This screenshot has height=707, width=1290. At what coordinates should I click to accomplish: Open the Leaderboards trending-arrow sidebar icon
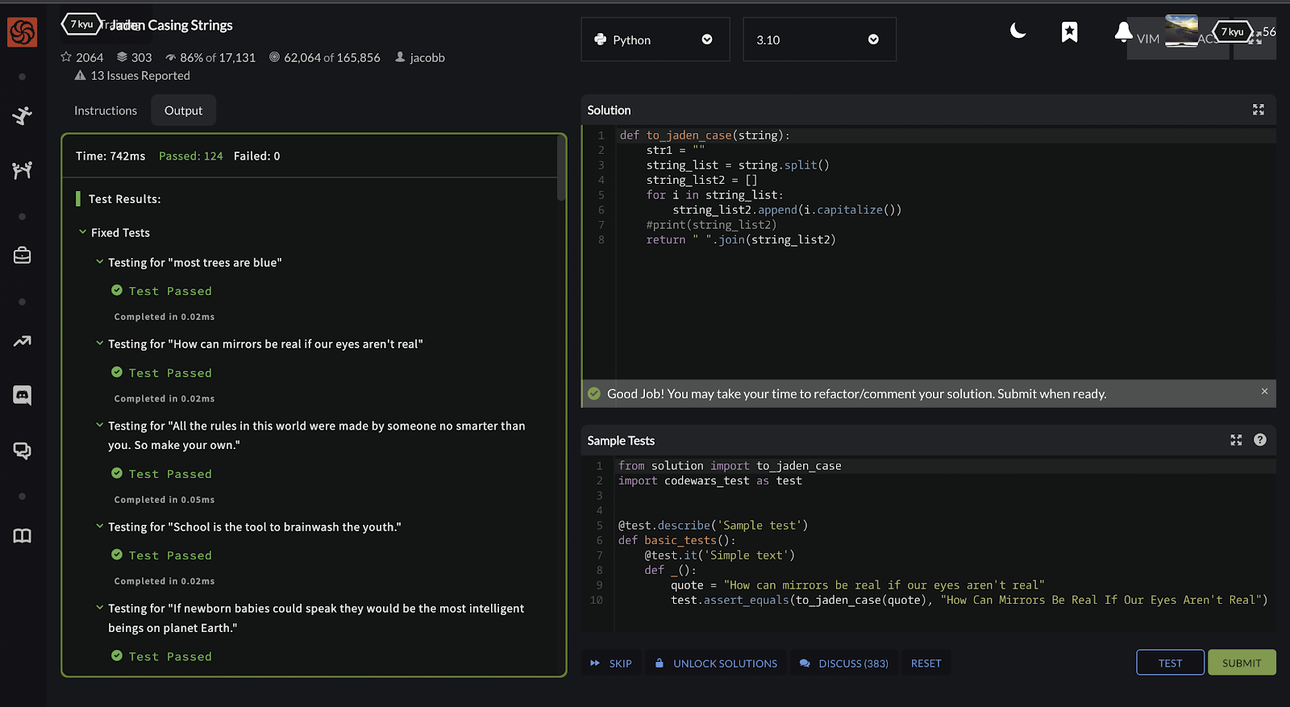pyautogui.click(x=23, y=341)
